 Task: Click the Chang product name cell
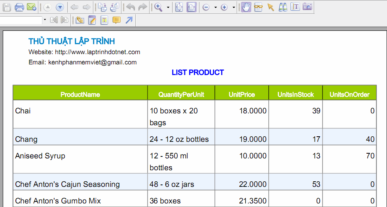point(80,137)
